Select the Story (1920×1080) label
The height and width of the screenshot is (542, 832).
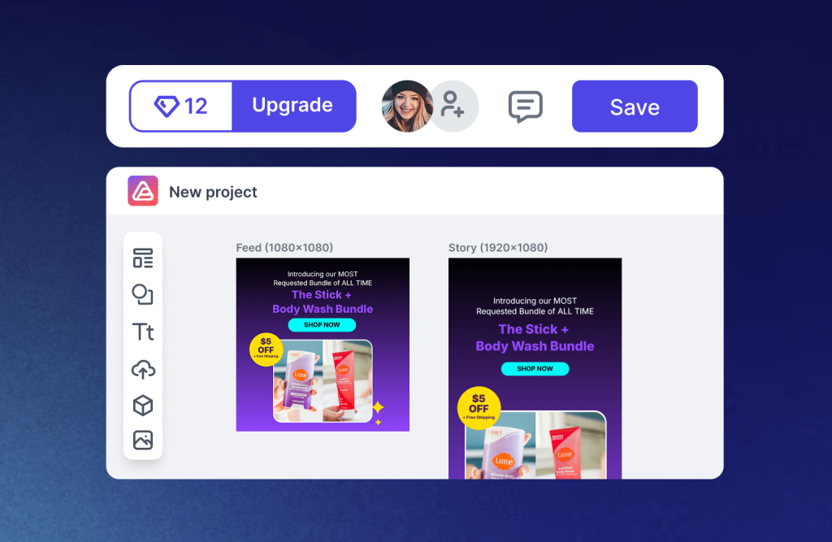pyautogui.click(x=498, y=247)
